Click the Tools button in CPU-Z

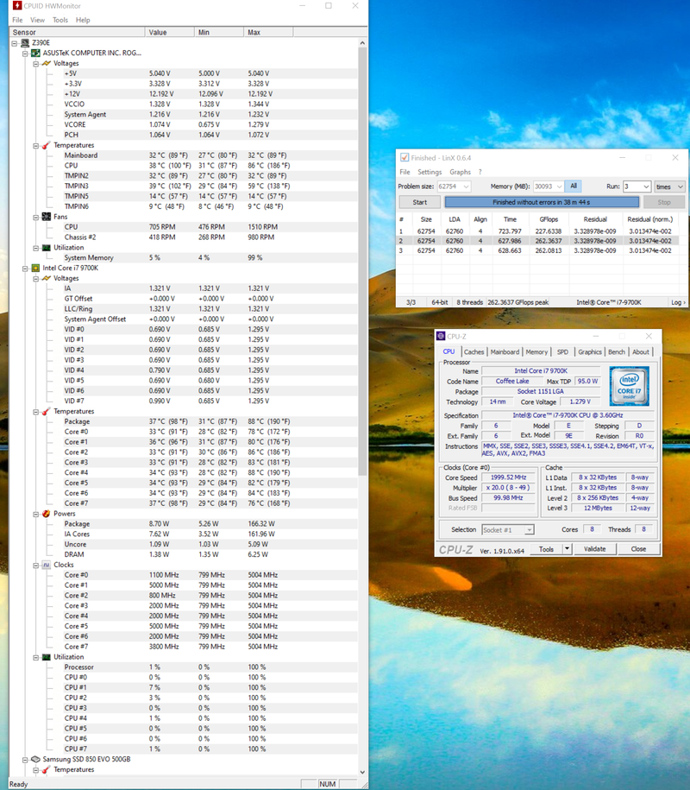[546, 548]
